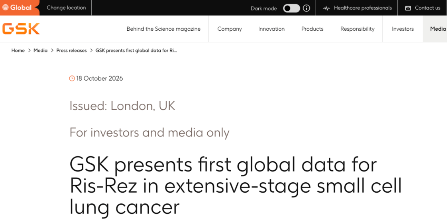Click the Global region label
The height and width of the screenshot is (222, 447).
pyautogui.click(x=21, y=8)
